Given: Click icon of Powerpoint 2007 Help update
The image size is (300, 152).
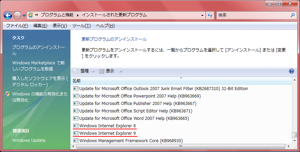Looking at the screenshot, I should 76,96.
